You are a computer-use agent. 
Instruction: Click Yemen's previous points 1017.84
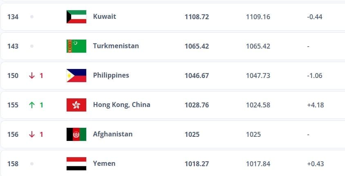258,164
